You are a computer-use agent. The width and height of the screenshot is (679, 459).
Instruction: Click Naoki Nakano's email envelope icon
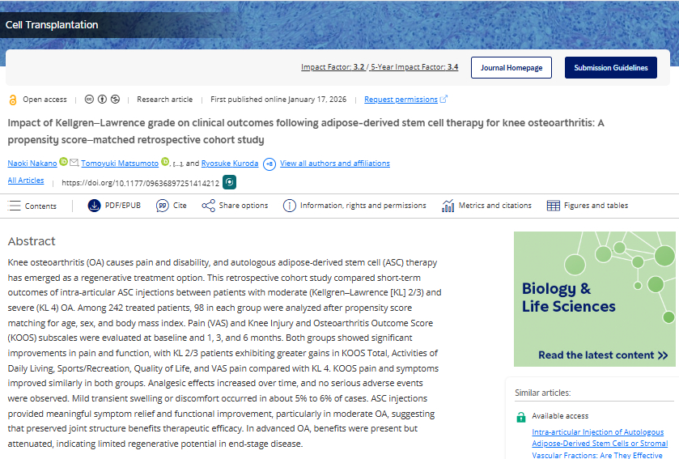(74, 163)
